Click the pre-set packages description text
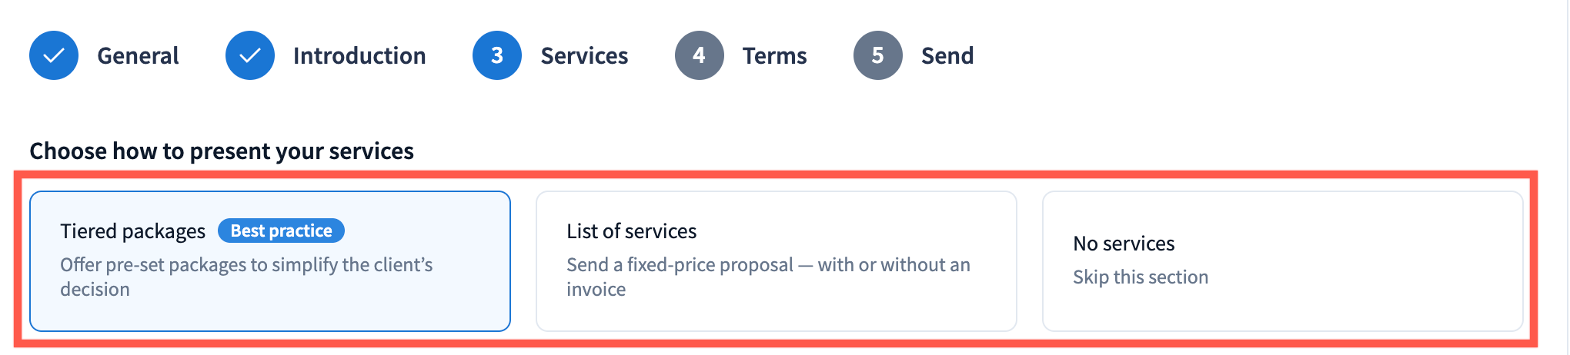The image size is (1570, 355). [246, 265]
